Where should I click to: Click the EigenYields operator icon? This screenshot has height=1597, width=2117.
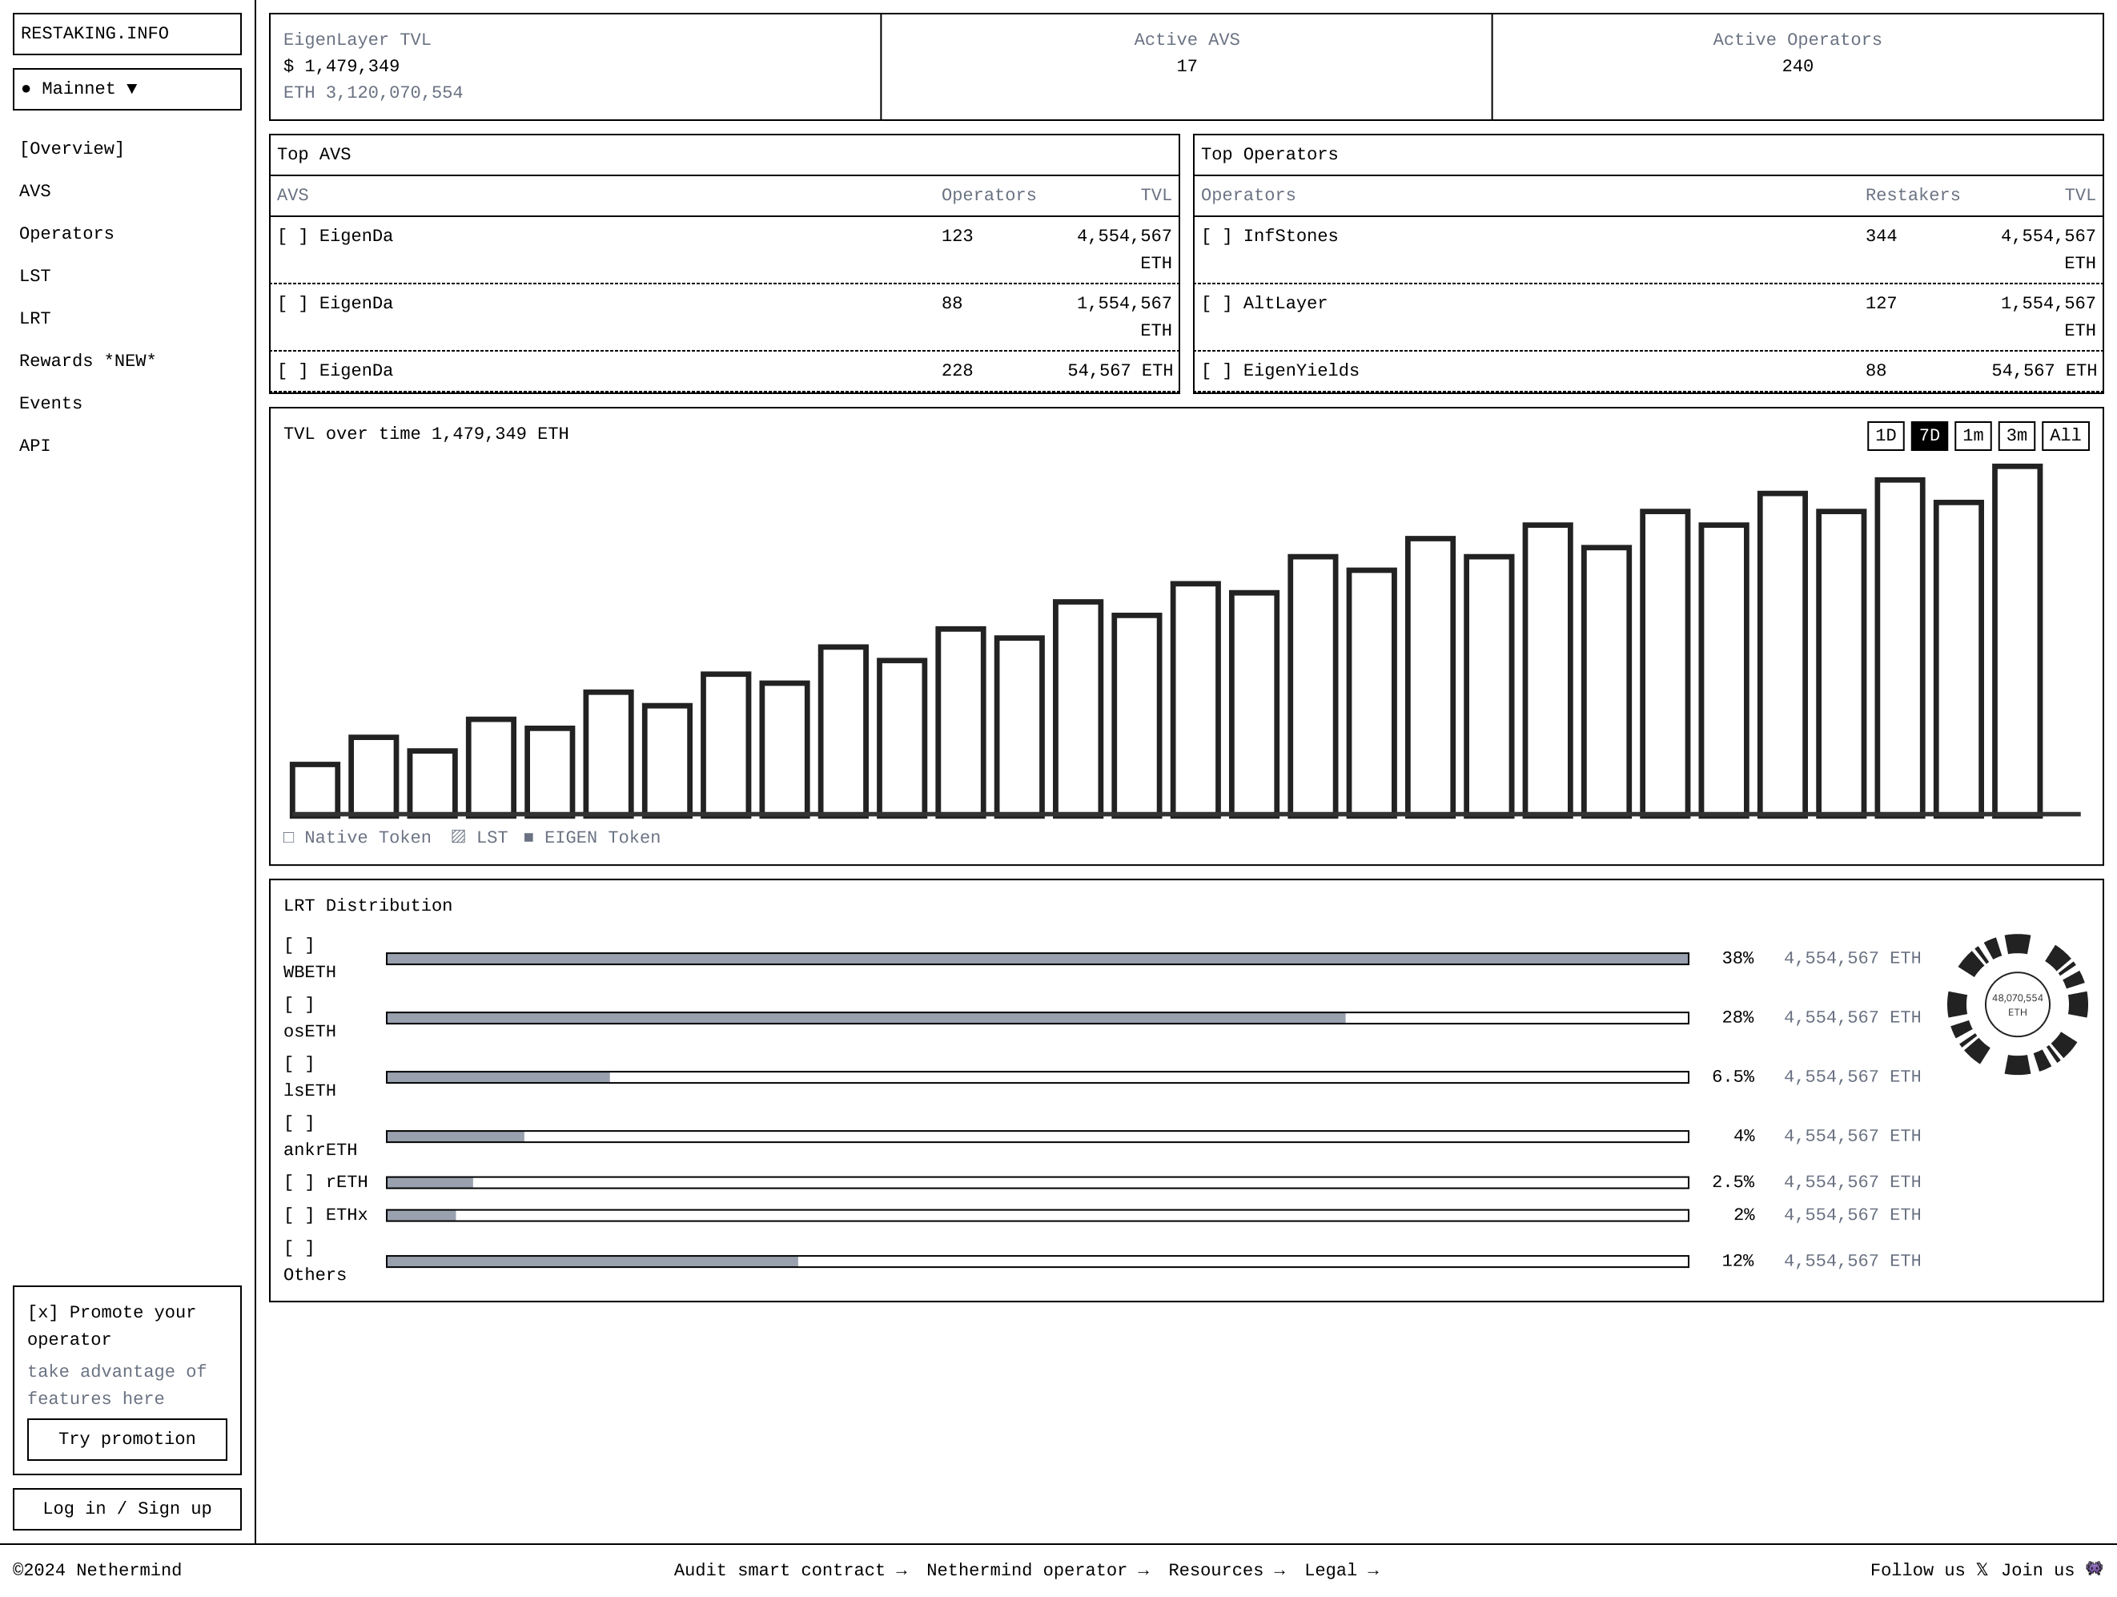[x=1216, y=371]
